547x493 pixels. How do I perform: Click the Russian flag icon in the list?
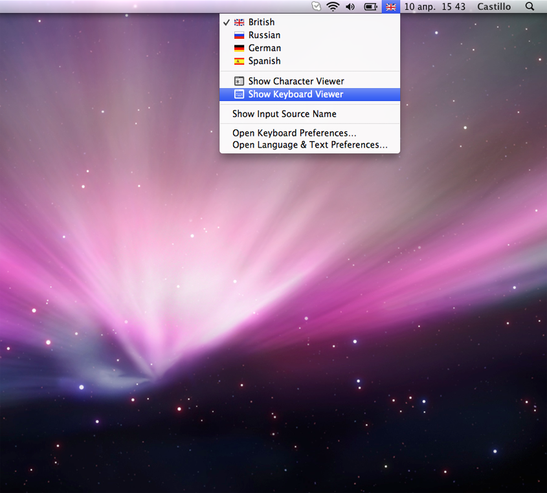pyautogui.click(x=239, y=35)
